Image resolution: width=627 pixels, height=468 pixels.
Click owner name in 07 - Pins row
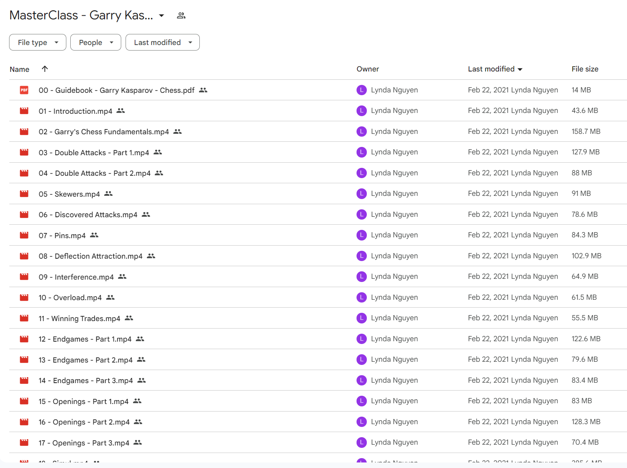click(x=394, y=235)
